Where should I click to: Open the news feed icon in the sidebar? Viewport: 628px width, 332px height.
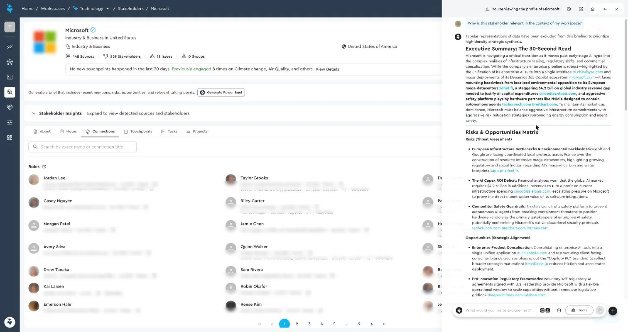click(x=10, y=77)
